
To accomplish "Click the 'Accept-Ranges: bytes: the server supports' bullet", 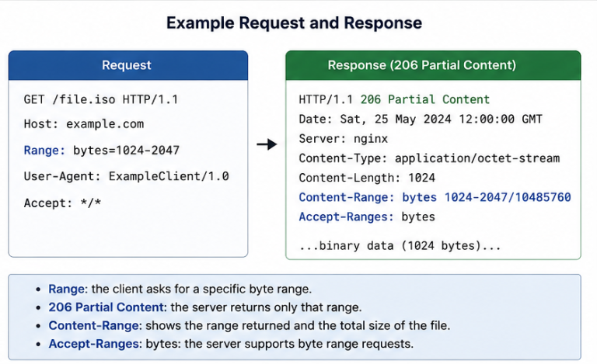I will (231, 344).
